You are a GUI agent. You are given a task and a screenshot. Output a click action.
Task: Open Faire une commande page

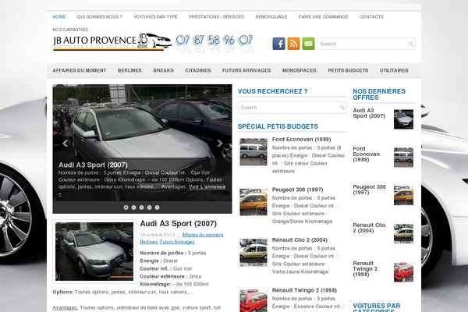[323, 17]
